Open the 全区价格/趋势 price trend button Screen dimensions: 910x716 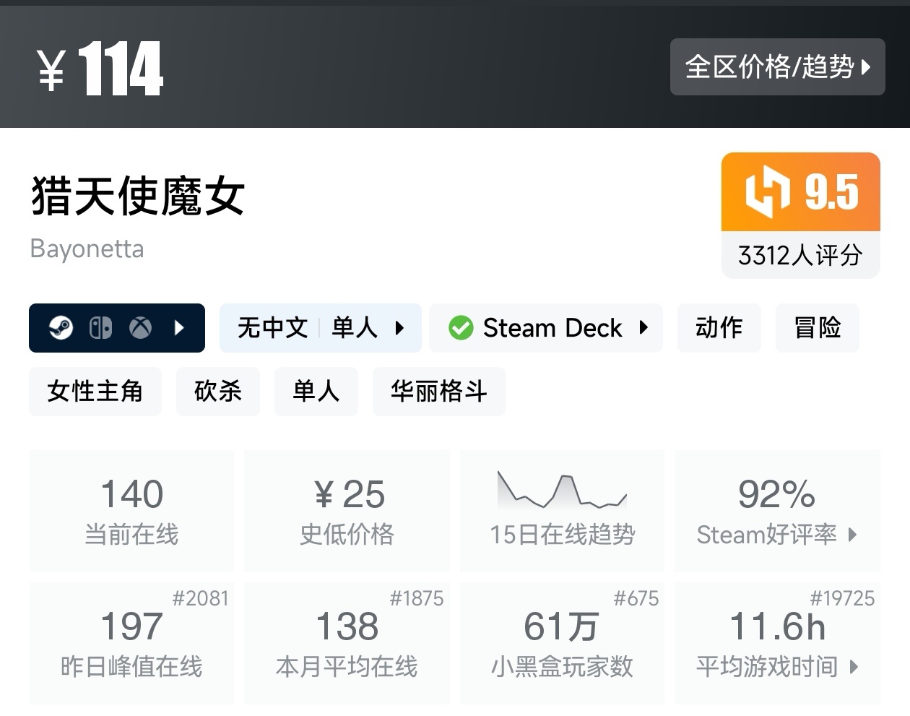click(x=777, y=67)
